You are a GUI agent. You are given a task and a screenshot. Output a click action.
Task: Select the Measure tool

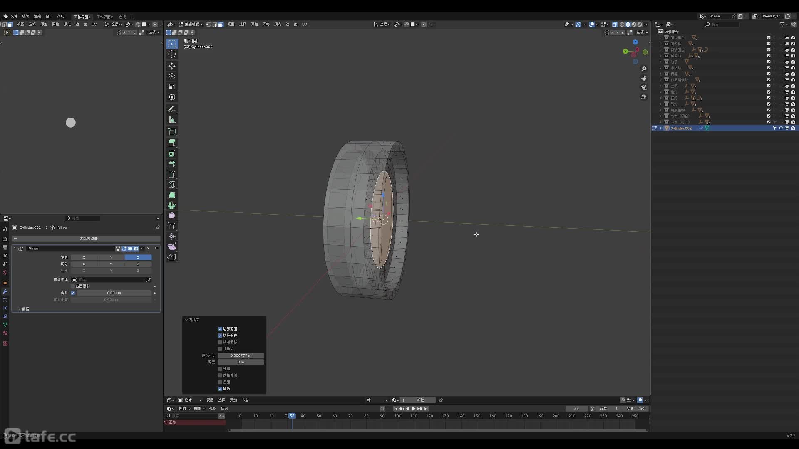point(172,120)
